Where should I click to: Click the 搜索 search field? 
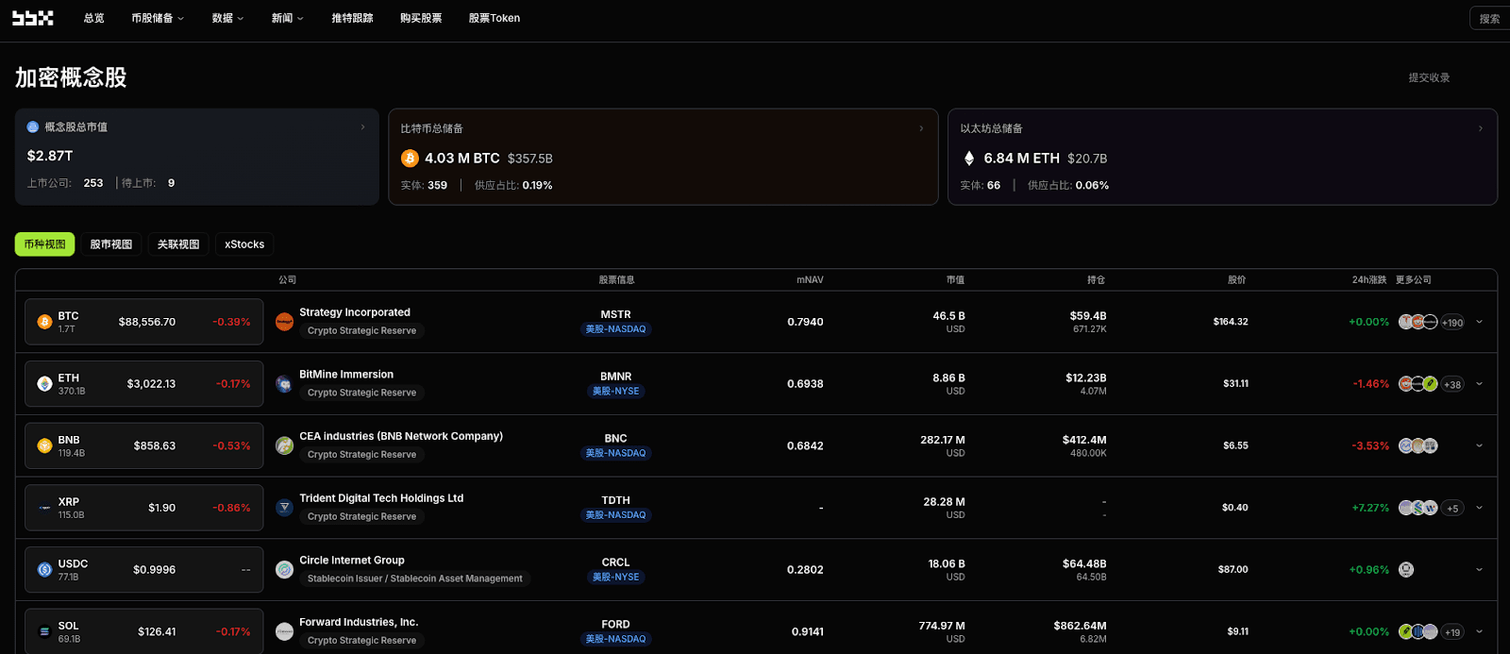pos(1490,18)
